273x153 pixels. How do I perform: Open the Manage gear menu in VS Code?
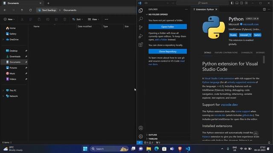(141, 136)
